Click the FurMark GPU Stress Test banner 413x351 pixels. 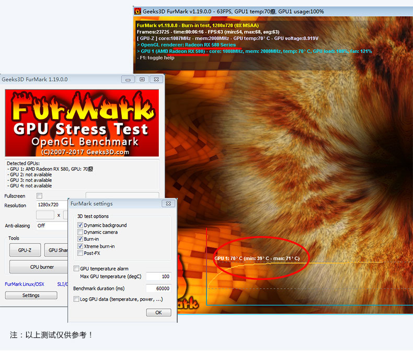[82, 123]
